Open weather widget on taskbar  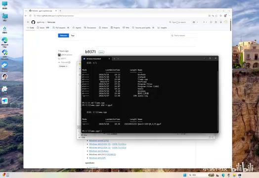tap(6, 175)
